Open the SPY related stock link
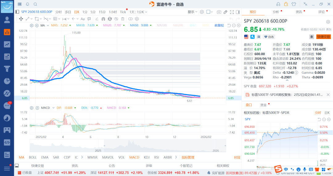Screen dimensions: 333x176 pyautogui.click(x=248, y=119)
